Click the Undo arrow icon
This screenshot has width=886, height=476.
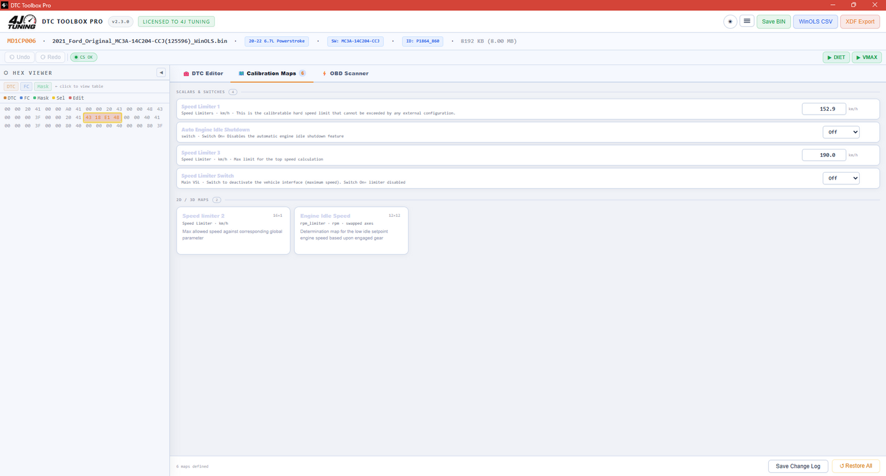pos(12,58)
